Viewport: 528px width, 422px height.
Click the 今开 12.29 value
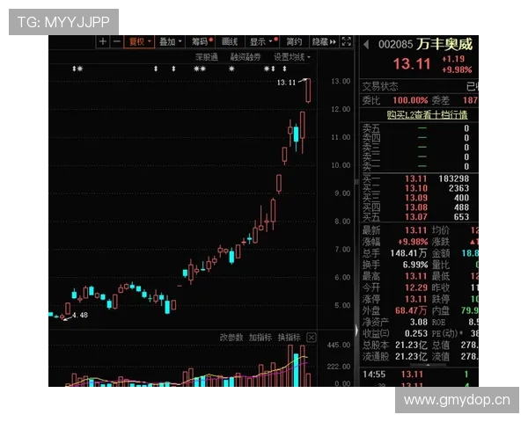click(416, 287)
